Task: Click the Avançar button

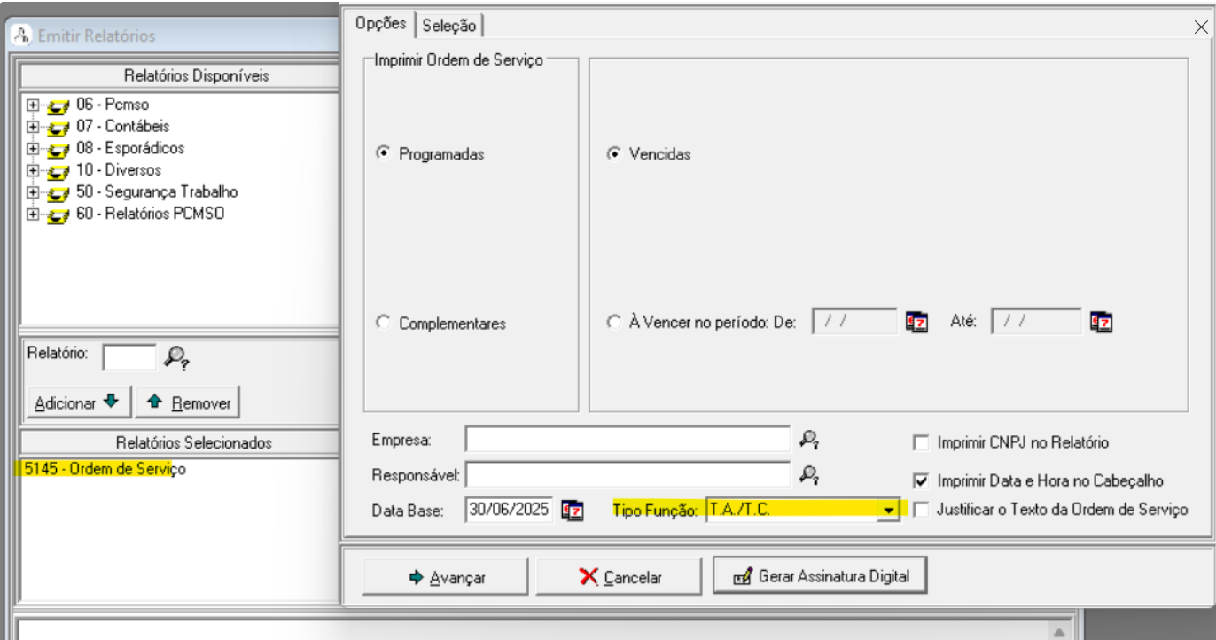Action: [446, 577]
